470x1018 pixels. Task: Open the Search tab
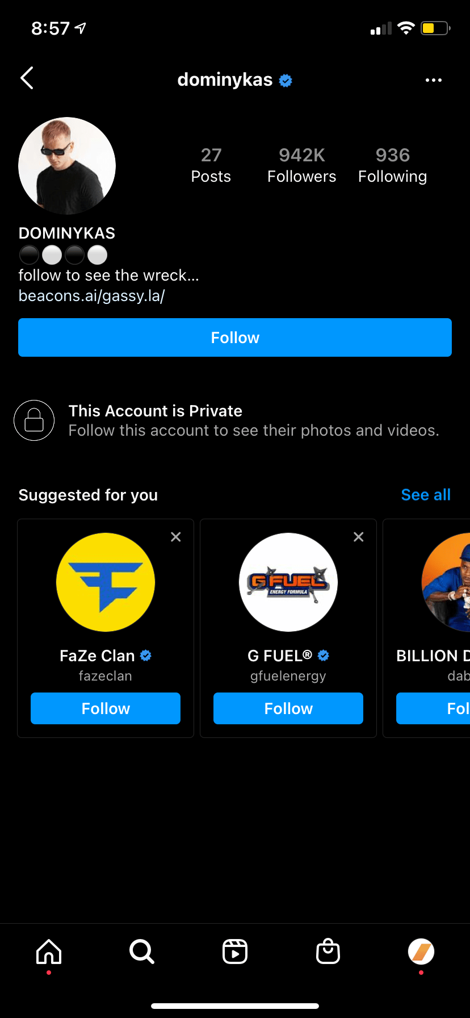142,952
